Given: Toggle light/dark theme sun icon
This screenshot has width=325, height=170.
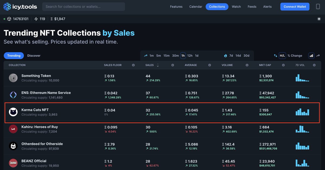Looking at the screenshot, I should [x=319, y=19].
